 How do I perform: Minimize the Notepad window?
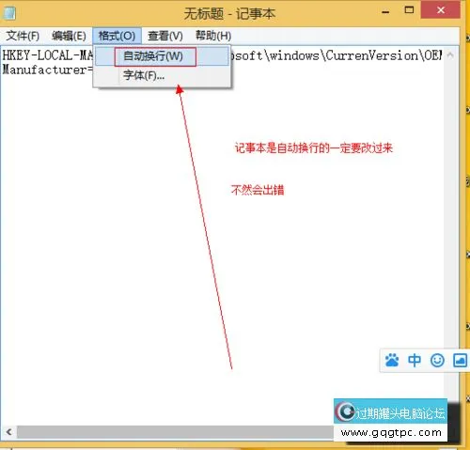point(386,12)
